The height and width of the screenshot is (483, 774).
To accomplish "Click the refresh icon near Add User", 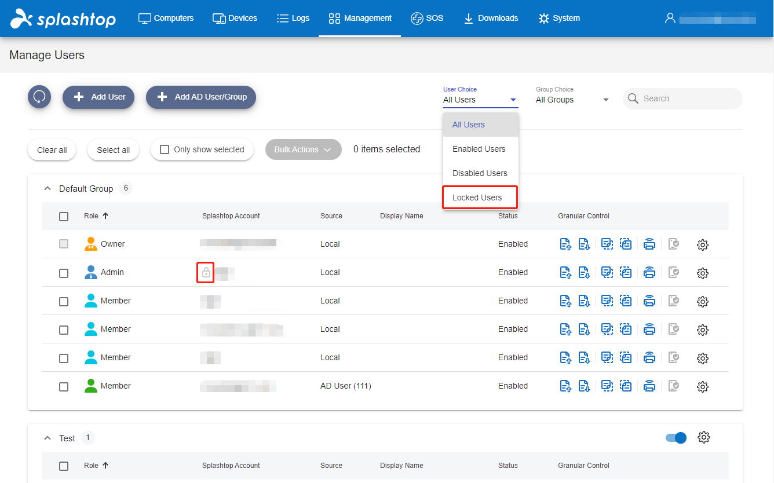I will (39, 96).
